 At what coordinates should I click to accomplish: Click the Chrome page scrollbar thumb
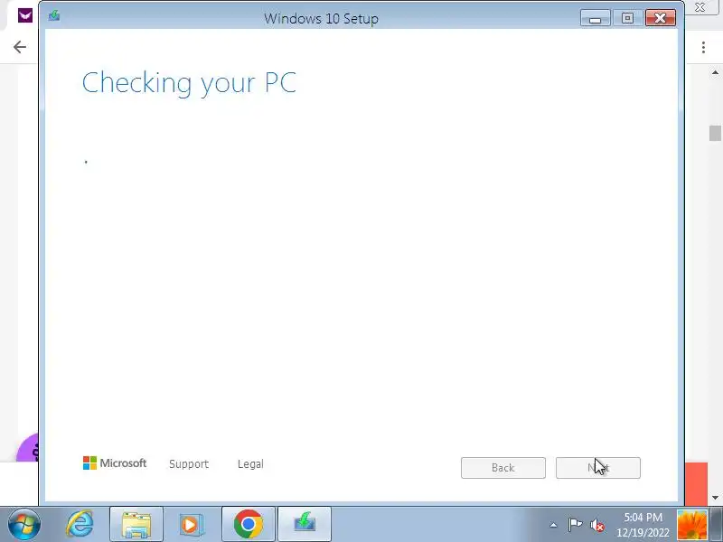715,133
